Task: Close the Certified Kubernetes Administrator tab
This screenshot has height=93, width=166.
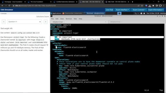Action: (77, 2)
